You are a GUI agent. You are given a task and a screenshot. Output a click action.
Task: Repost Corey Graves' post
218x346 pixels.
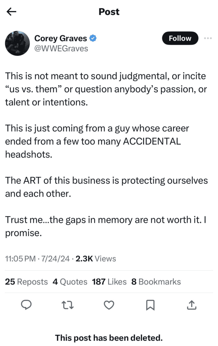tap(68, 305)
